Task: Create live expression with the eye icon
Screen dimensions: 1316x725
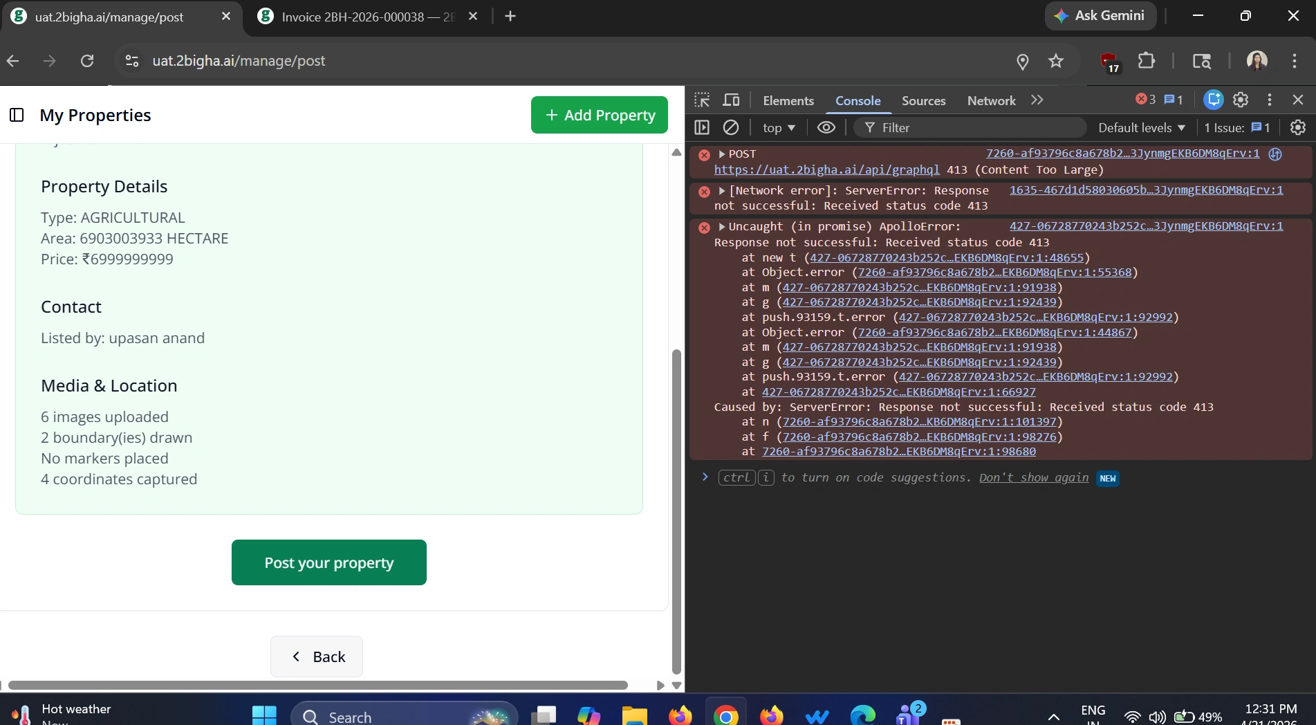Action: 826,127
